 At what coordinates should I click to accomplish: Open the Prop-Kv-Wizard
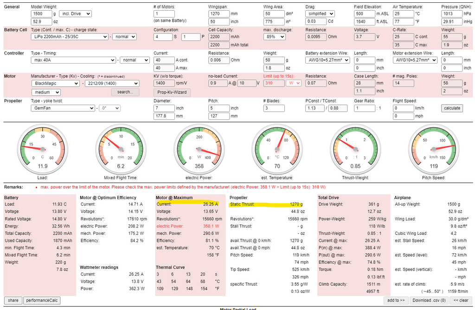click(x=172, y=92)
